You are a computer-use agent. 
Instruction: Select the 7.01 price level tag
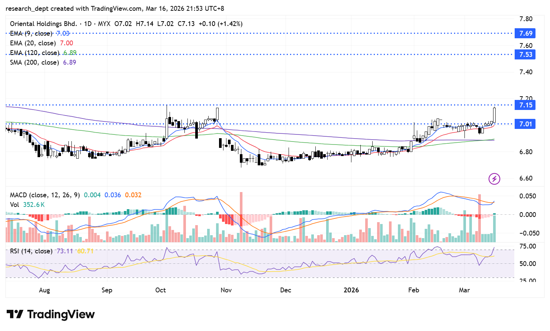pyautogui.click(x=525, y=124)
